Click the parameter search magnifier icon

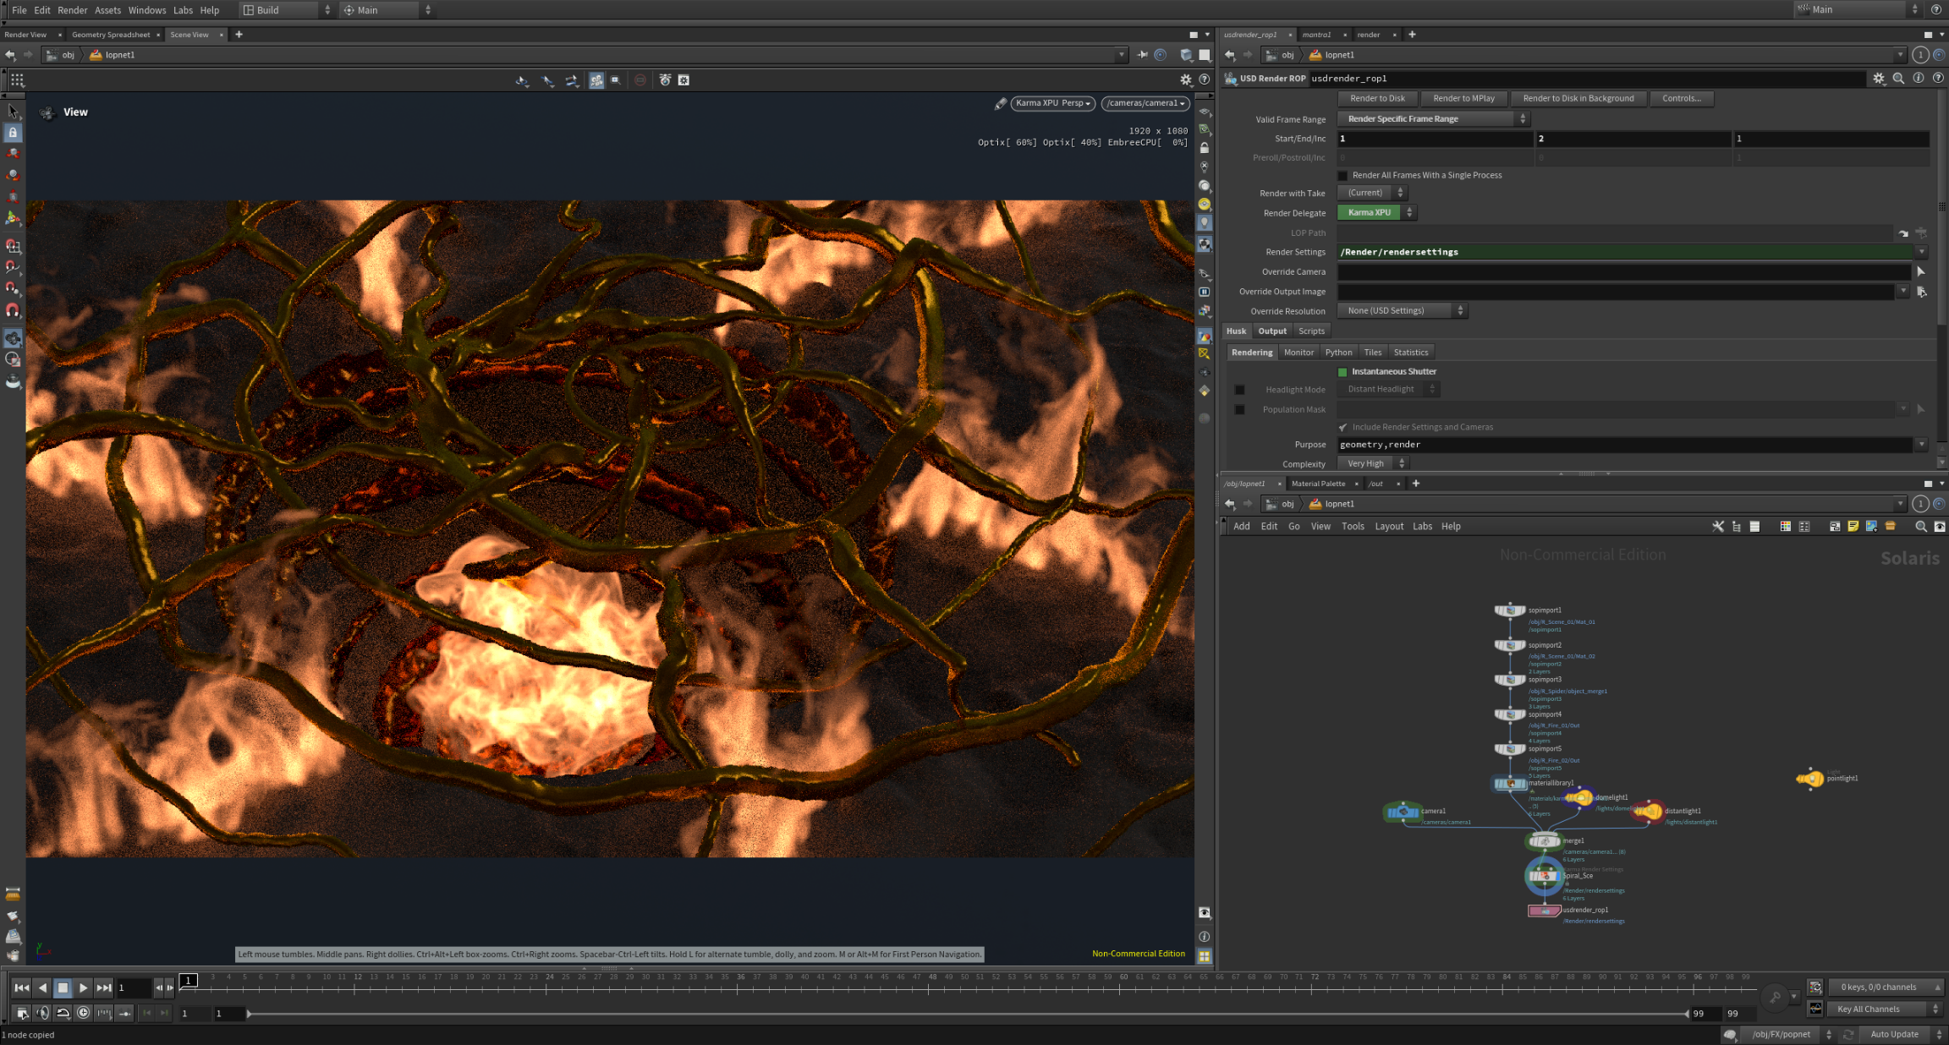(x=1899, y=78)
